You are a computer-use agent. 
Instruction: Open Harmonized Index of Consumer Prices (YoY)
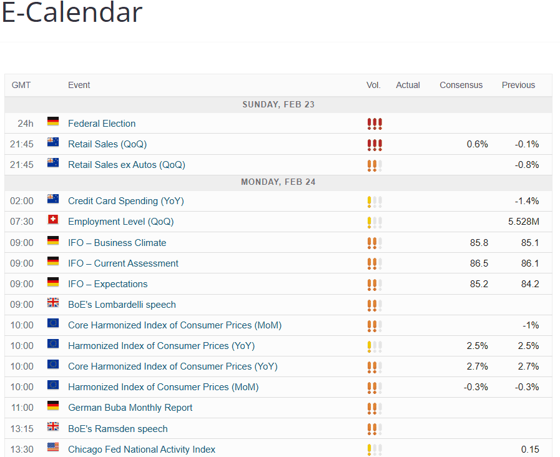pos(161,346)
